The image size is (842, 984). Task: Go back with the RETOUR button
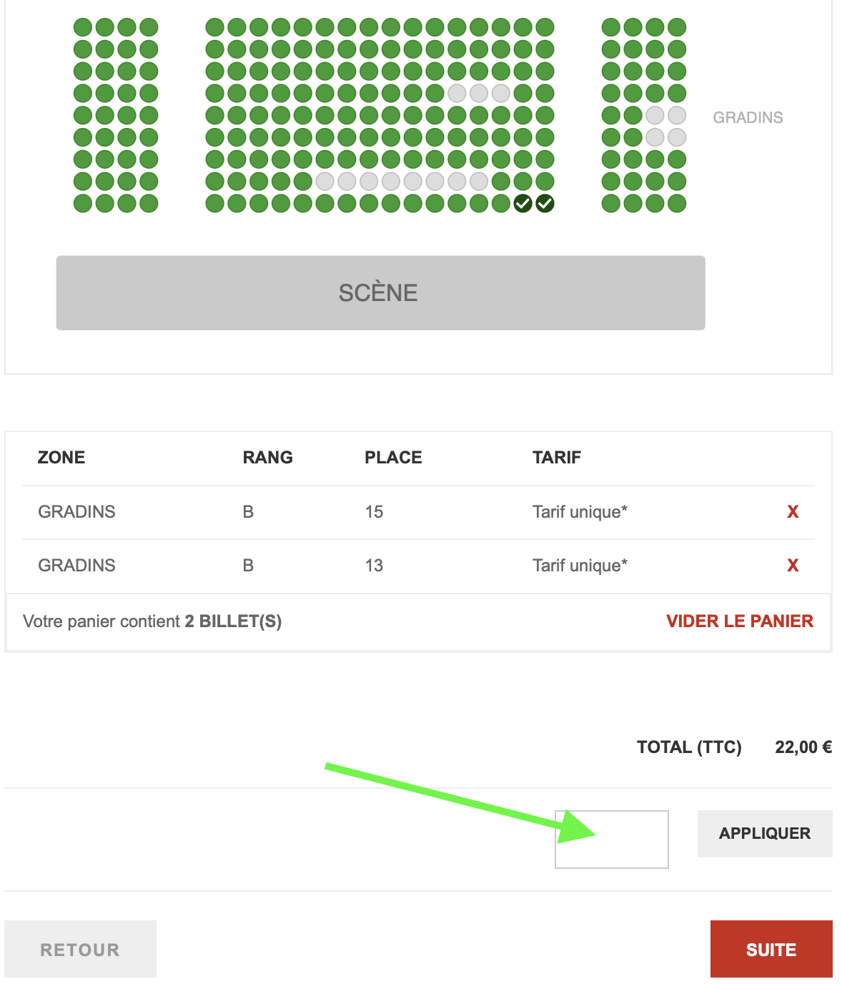coord(80,949)
